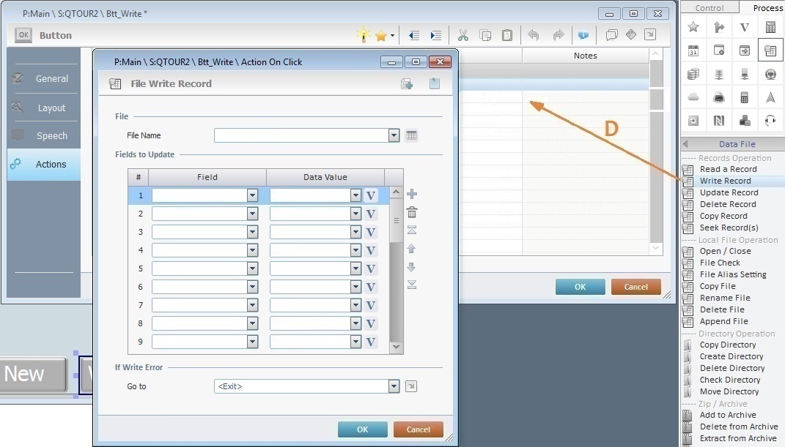Click the printer icon in the Process palette
The image size is (785, 447).
tap(719, 97)
